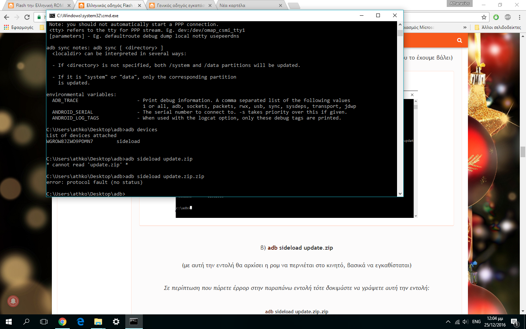Viewport: 526px width, 329px height.
Task: Click the cmd window scroll up arrow
Action: [x=400, y=24]
